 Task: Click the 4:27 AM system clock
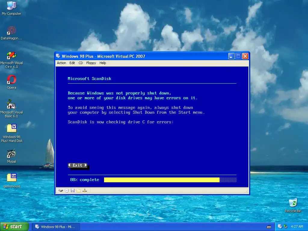(x=297, y=226)
